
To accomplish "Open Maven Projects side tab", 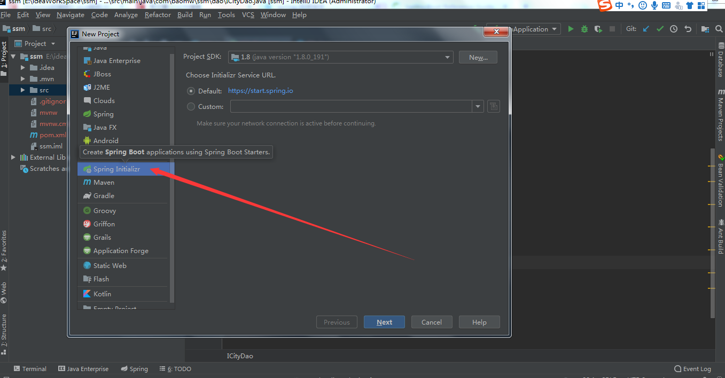I will (x=720, y=115).
